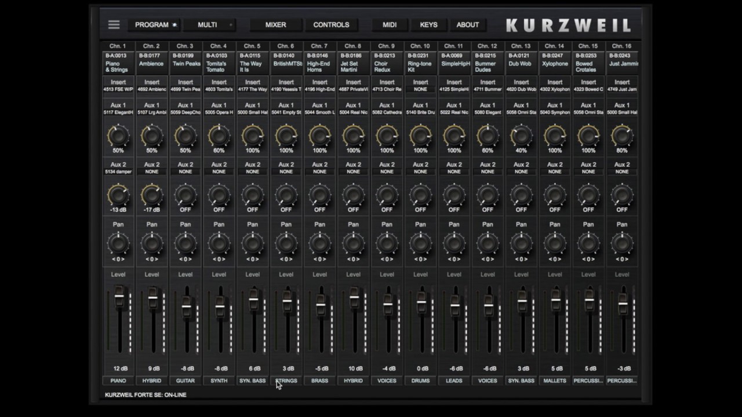The height and width of the screenshot is (417, 742).
Task: Open the MIXER tab
Action: click(276, 25)
